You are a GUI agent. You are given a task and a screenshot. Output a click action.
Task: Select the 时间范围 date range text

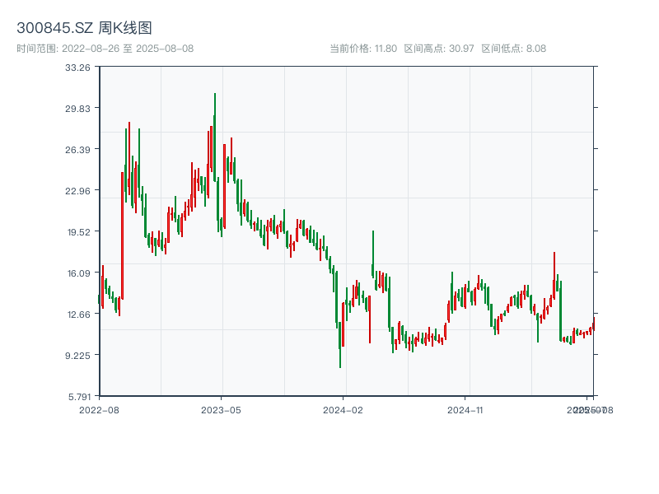(x=105, y=49)
